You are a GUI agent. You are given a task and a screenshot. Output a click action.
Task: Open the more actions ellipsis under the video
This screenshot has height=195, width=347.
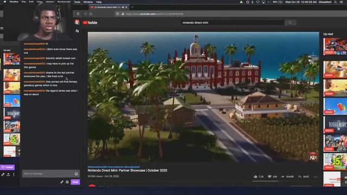316,177
